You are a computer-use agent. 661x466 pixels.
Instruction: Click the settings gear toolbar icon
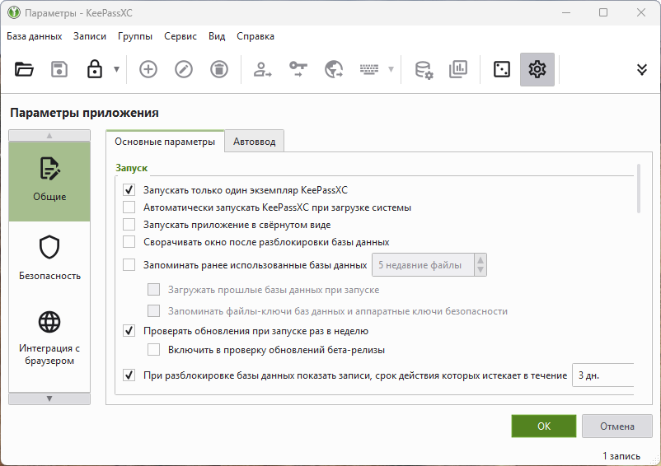537,70
